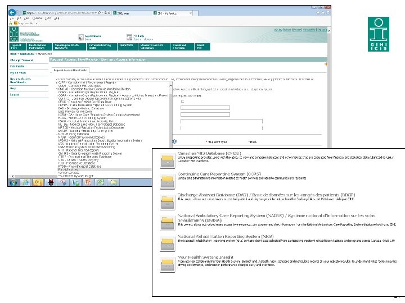Image resolution: width=405 pixels, height=303 pixels.
Task: Click the horizontal scrollbar left arrow
Action: [12, 176]
